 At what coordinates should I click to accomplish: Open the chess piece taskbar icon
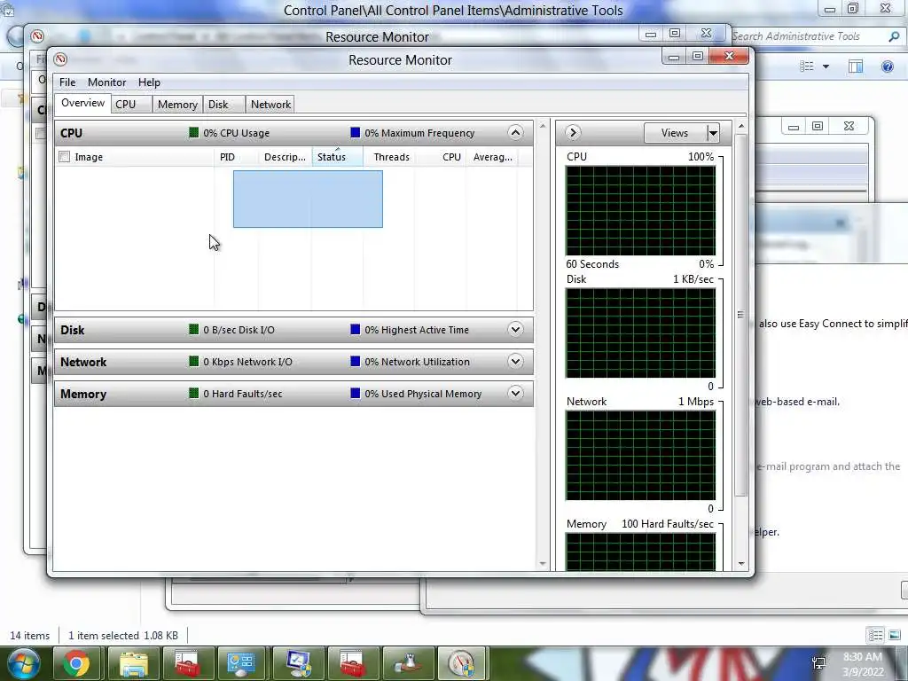[408, 663]
